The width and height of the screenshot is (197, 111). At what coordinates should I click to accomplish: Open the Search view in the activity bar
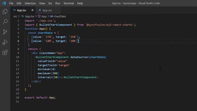point(5,22)
